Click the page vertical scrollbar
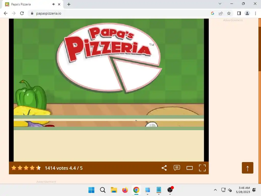 coord(260,49)
